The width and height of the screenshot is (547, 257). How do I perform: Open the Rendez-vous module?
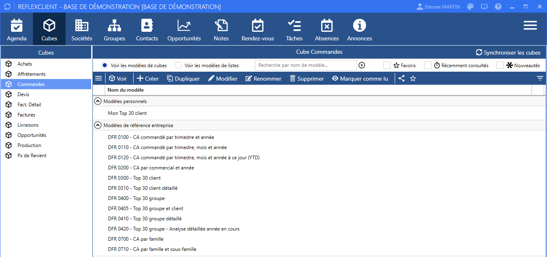(x=258, y=29)
